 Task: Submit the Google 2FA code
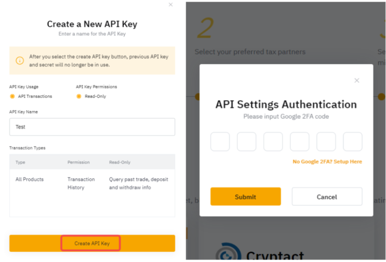[245, 197]
